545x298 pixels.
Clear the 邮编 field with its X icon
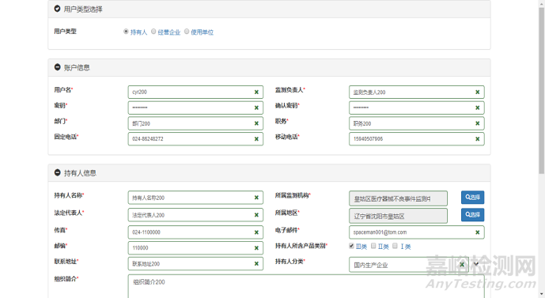coord(256,248)
